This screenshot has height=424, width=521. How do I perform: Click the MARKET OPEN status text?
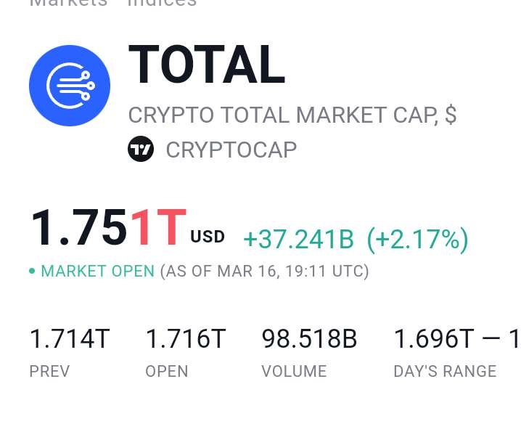click(98, 271)
